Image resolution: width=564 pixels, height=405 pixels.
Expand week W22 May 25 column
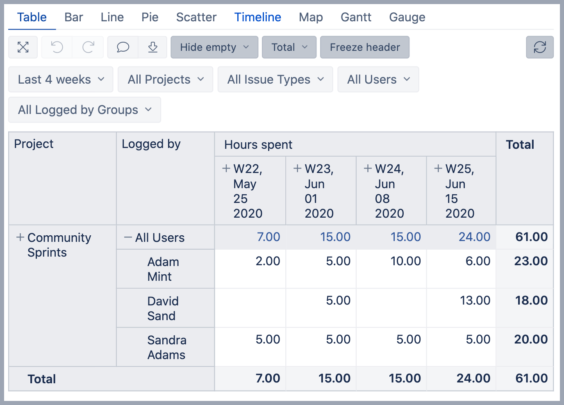(x=226, y=168)
